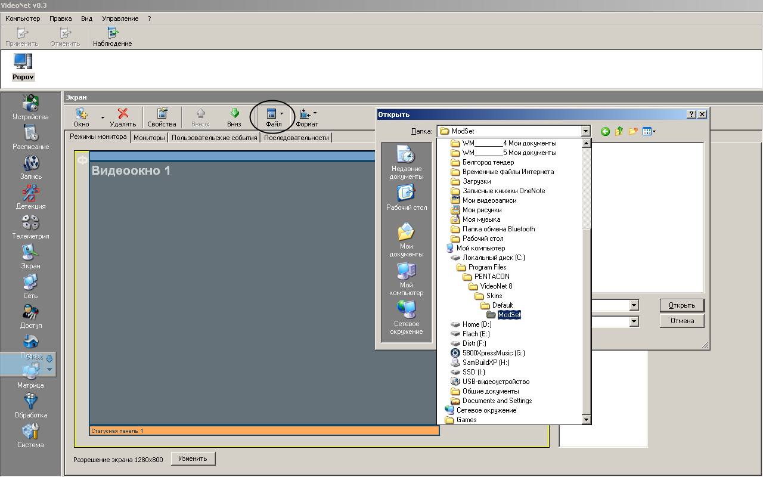Image resolution: width=763 pixels, height=477 pixels.
Task: Open the Запись section
Action: [x=30, y=167]
